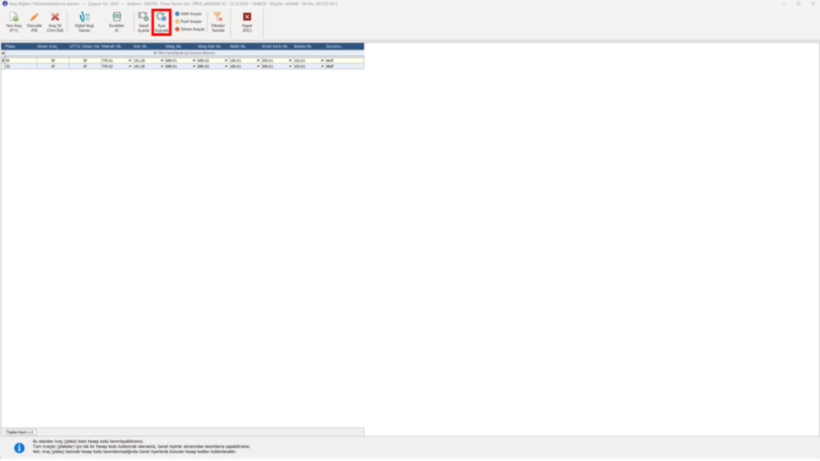Toggle Binek Araç checkbox in first row
Image resolution: width=820 pixels, height=461 pixels.
click(x=53, y=61)
